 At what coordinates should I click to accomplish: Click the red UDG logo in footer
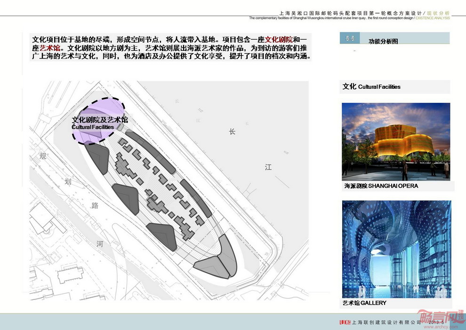tap(346, 322)
